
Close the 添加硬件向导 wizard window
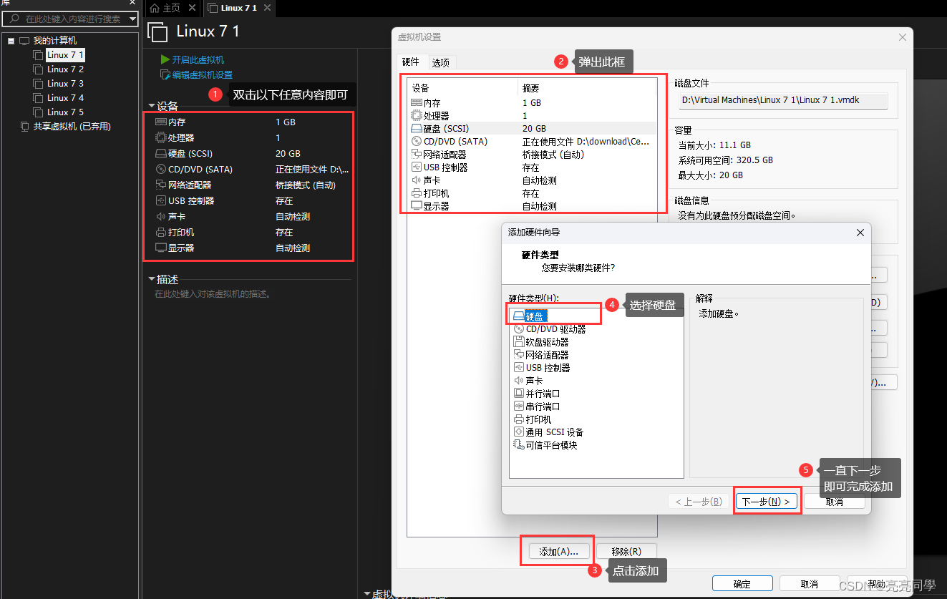(x=860, y=233)
